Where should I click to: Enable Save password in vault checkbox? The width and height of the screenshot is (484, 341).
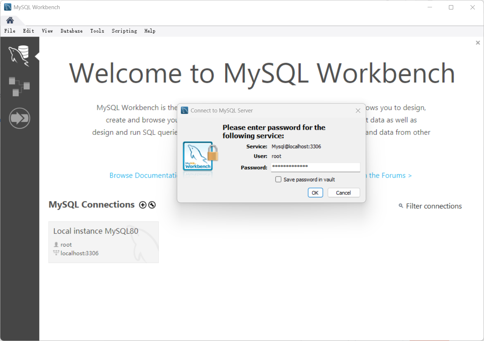coord(278,179)
